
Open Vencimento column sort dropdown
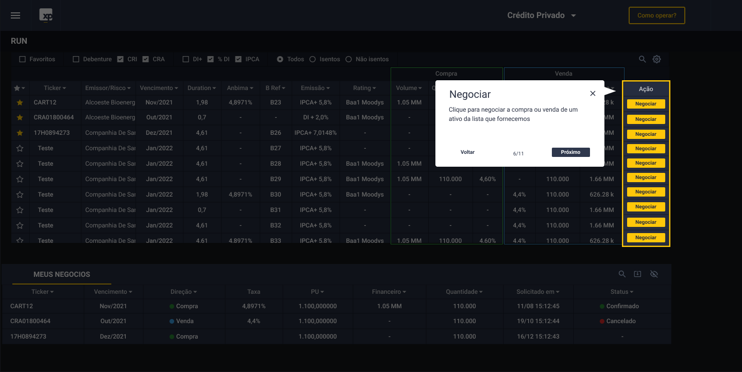pos(159,88)
